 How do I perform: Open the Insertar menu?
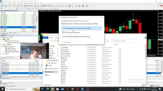(14, 3)
